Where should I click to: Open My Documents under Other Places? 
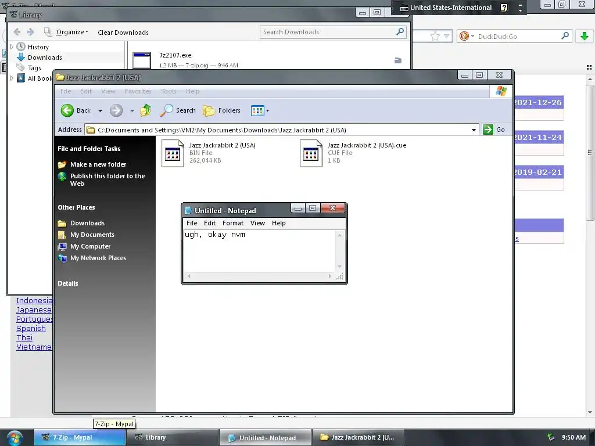(92, 235)
